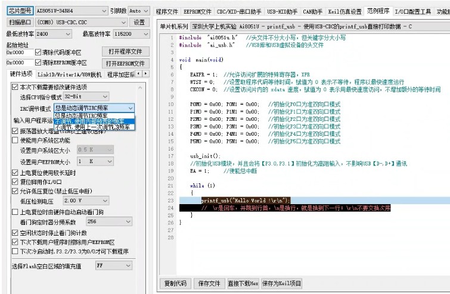Select 不调节,使用内部预置的频率 option
Image resolution: width=450 pixels, height=294 pixels.
click(94, 121)
